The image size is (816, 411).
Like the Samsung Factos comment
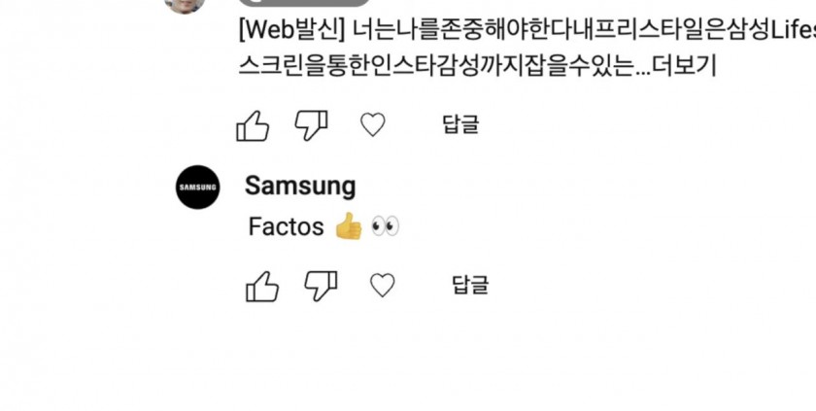click(262, 286)
